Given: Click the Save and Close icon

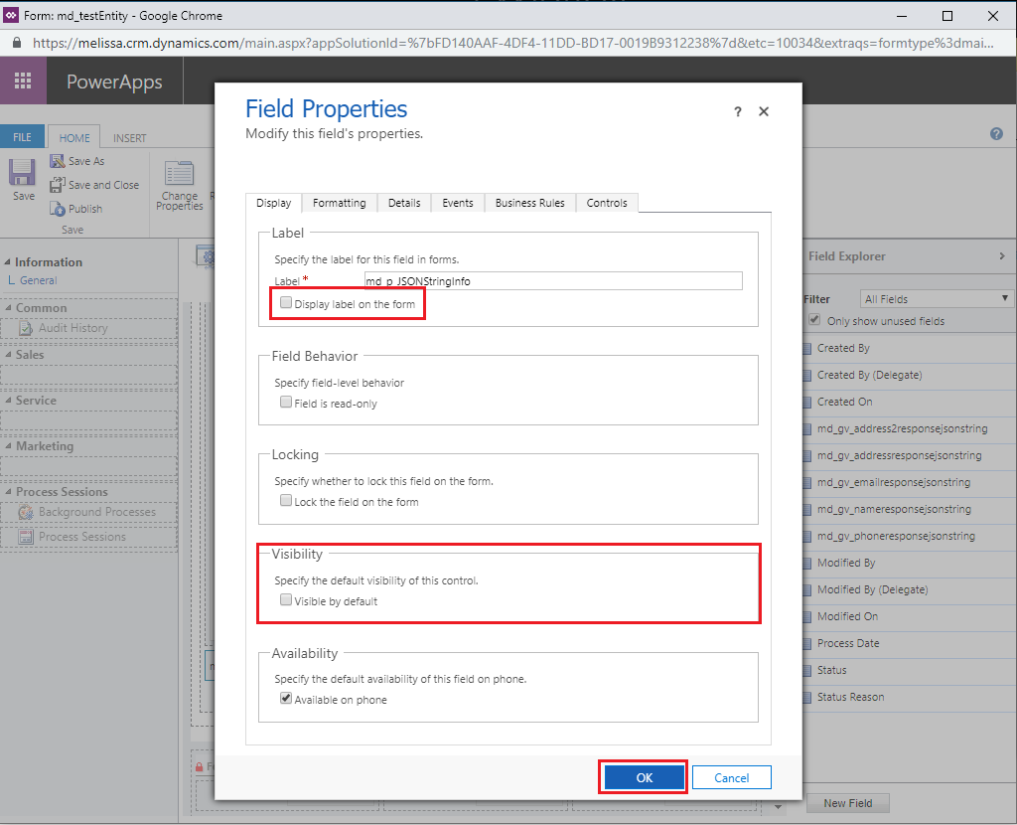Looking at the screenshot, I should (x=58, y=184).
